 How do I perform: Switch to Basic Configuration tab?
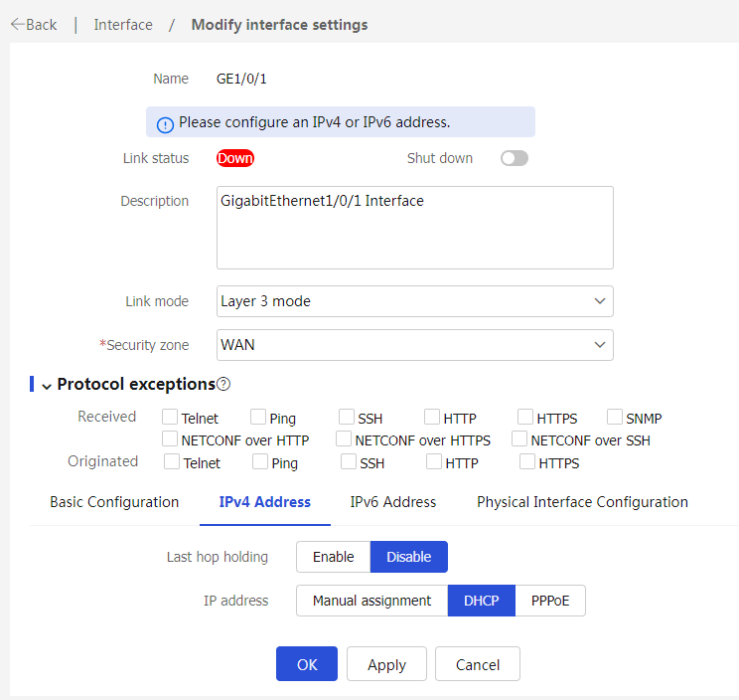114,502
